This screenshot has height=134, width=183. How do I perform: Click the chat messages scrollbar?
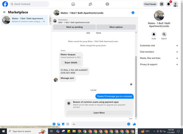(136, 87)
